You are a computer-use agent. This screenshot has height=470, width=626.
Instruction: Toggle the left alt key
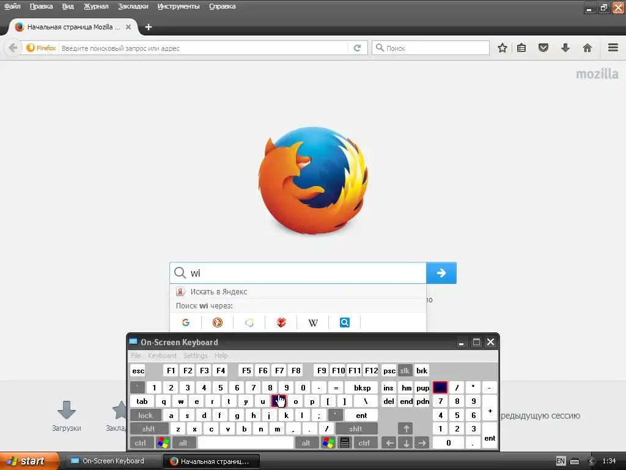click(x=183, y=443)
